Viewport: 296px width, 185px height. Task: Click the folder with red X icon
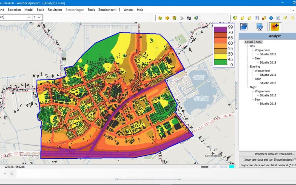tap(264, 18)
